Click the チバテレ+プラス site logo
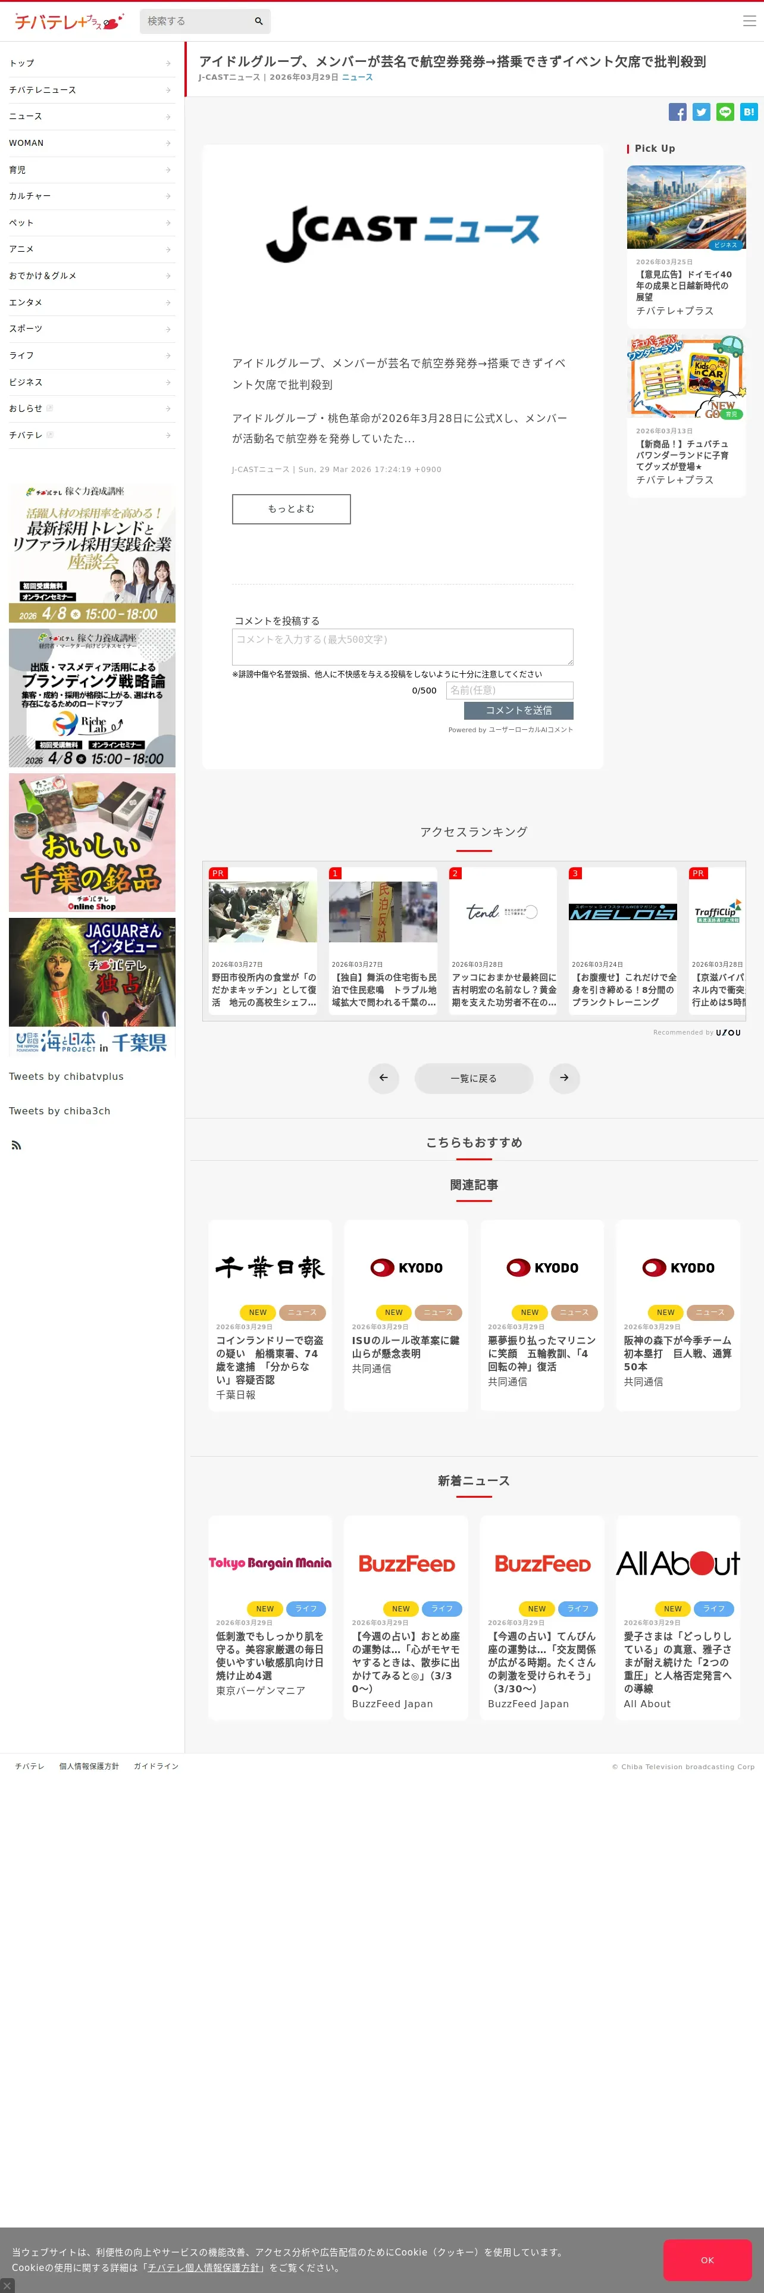The width and height of the screenshot is (764, 2293). tap(68, 21)
